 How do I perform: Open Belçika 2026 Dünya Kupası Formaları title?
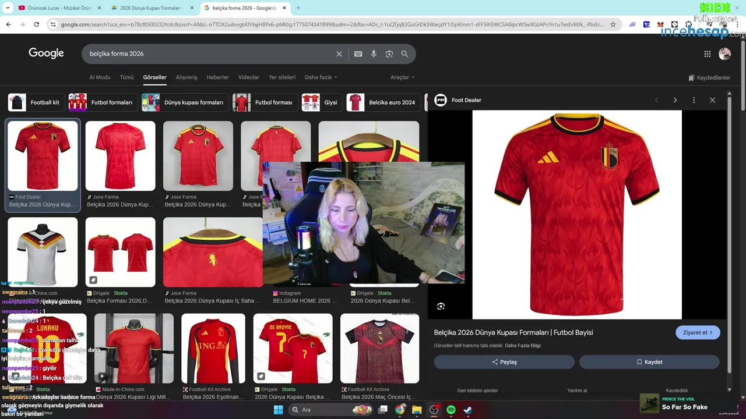pos(513,332)
